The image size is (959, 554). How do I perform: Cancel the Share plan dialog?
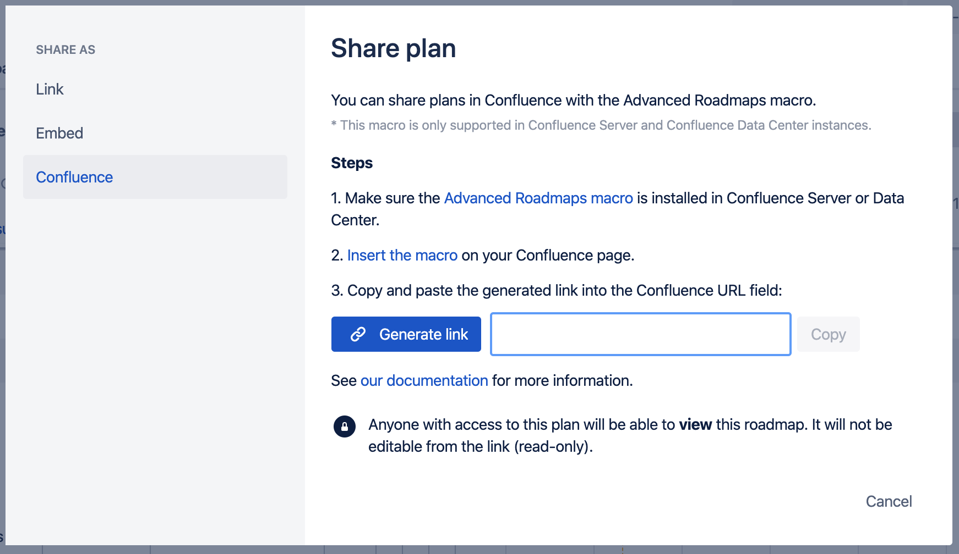[x=889, y=501]
